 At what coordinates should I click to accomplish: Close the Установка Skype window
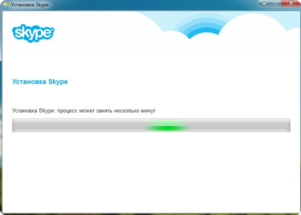pos(291,3)
